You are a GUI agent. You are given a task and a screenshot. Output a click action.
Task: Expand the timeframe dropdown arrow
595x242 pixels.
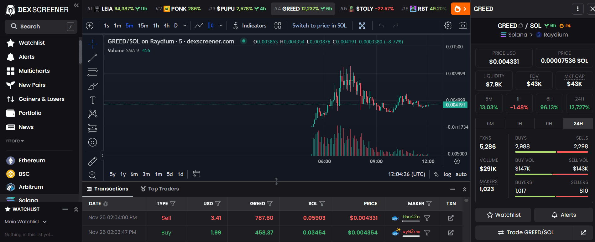tap(185, 26)
